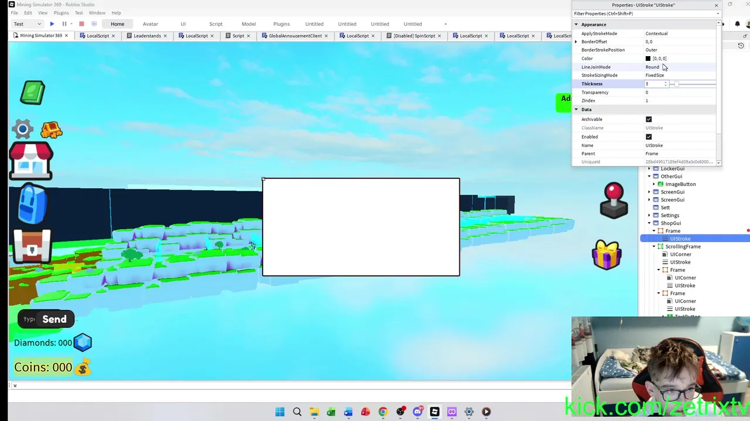This screenshot has width=750, height=421.
Task: Open the BorderStrokePosition Outer dropdown
Action: coord(680,50)
